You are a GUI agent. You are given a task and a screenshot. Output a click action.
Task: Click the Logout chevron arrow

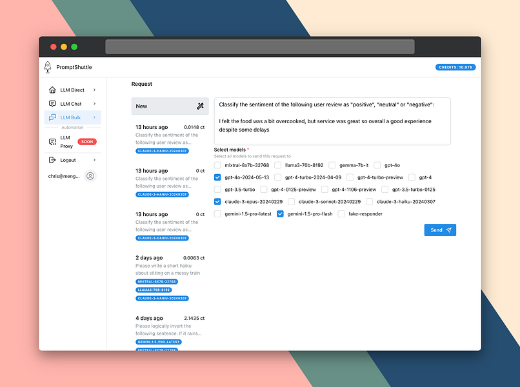pos(94,160)
